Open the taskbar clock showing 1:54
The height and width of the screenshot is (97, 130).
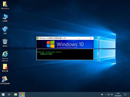118,95
